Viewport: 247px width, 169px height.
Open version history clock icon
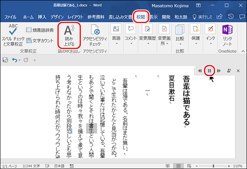click(x=231, y=16)
